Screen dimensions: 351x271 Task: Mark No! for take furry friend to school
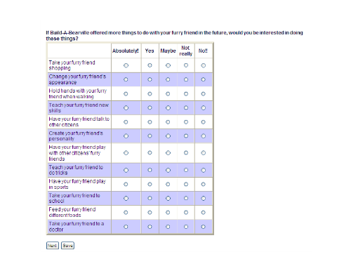(x=203, y=199)
